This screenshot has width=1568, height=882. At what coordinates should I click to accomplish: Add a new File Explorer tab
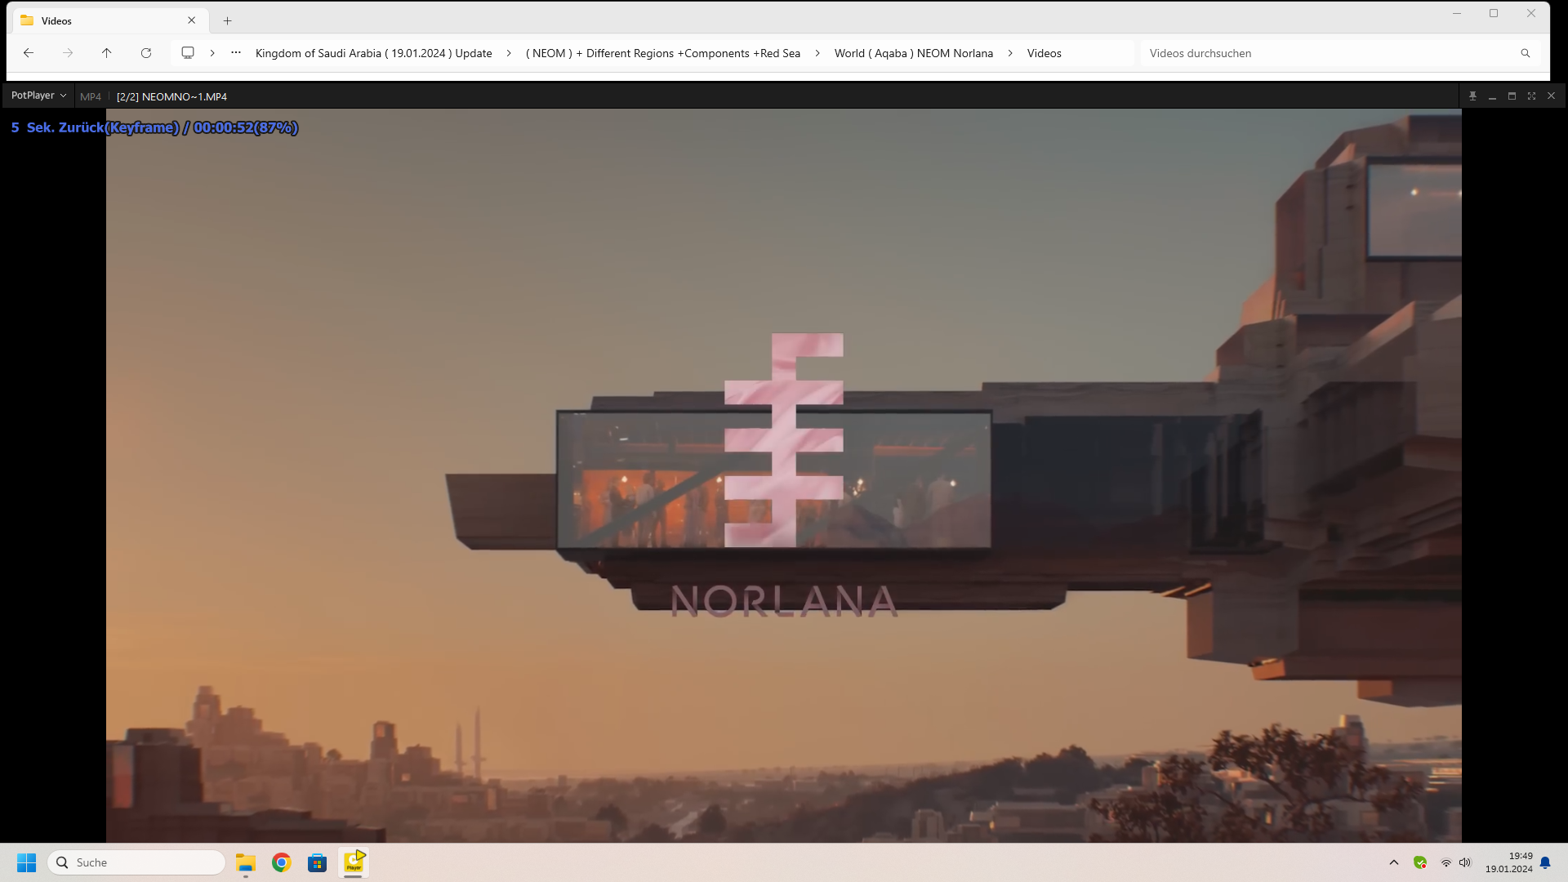tap(228, 20)
